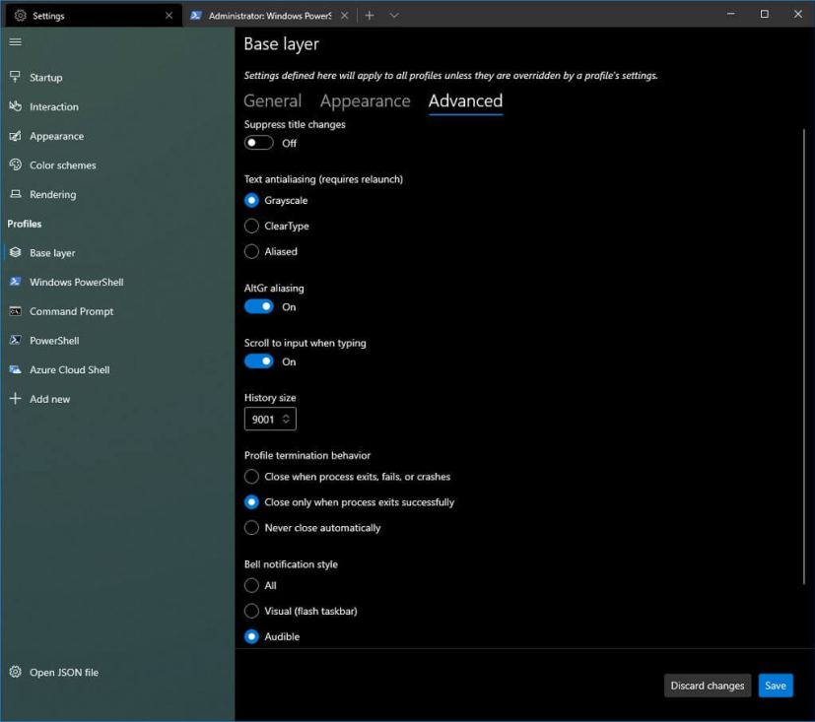Select Close only when process exits successfully

(349, 502)
